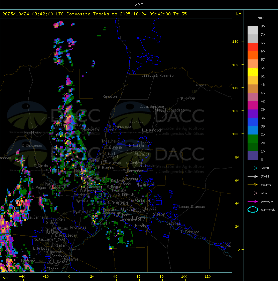Click the TUPUNGATO map label
Screen dimensions: 278x281
click(54, 232)
